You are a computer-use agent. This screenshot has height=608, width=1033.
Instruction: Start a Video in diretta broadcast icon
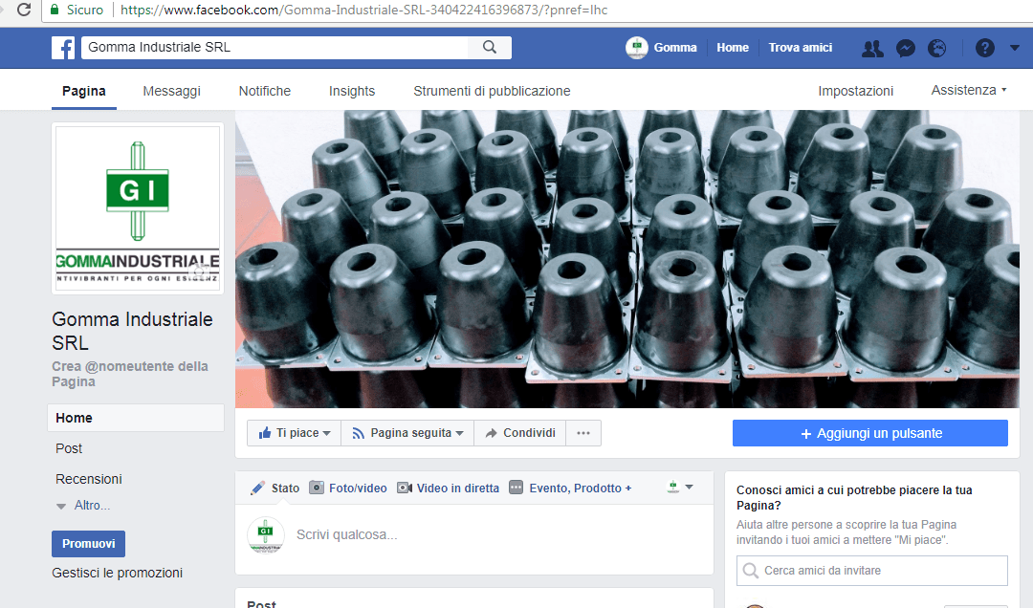click(x=405, y=488)
